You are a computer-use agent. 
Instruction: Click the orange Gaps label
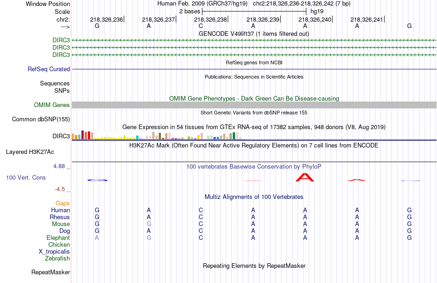click(63, 204)
